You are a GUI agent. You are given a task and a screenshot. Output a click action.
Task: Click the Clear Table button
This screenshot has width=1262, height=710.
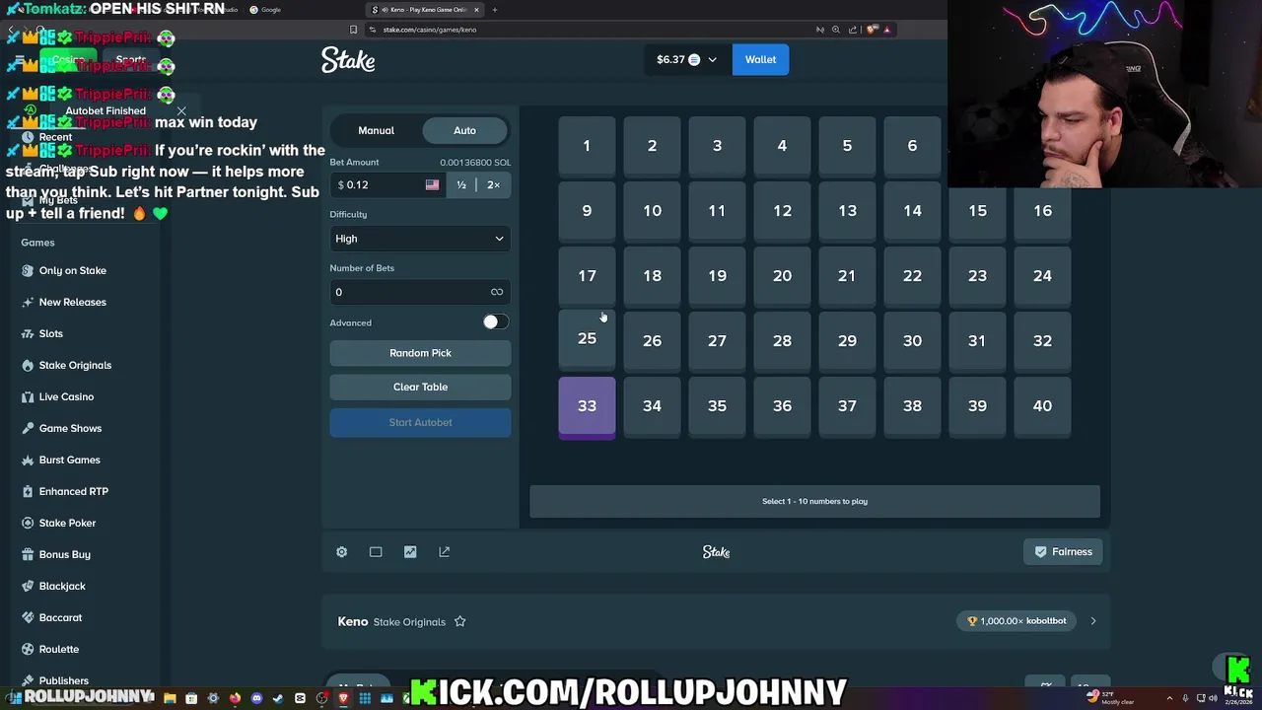pos(420,388)
